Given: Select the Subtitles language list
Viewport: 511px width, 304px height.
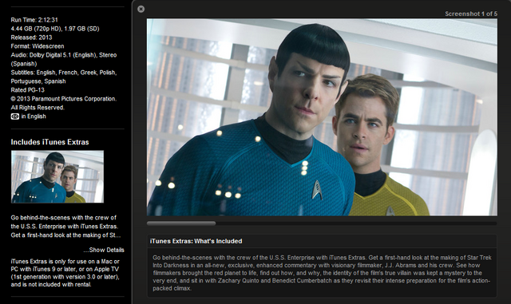Looking at the screenshot, I should [x=64, y=77].
